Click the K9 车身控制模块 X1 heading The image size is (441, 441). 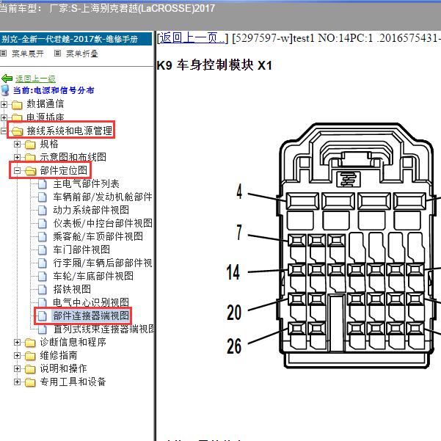(214, 65)
